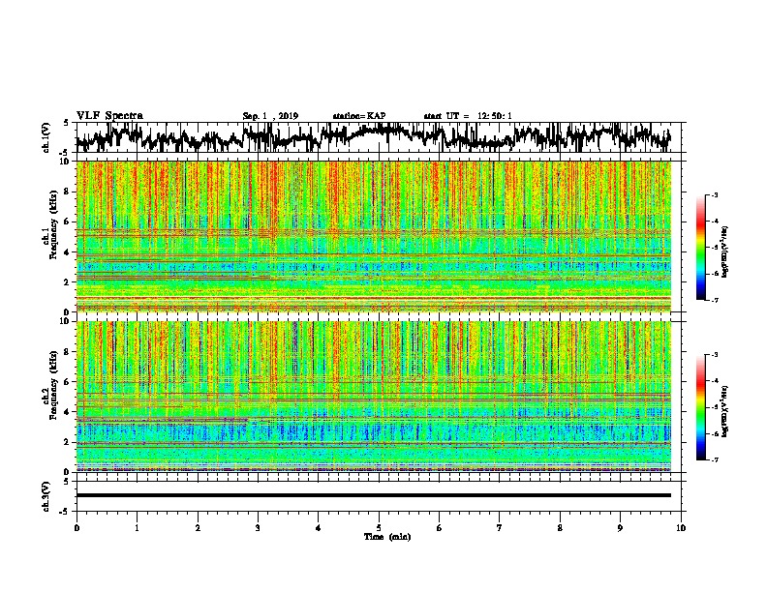
Task: Click the 'VLF Spectra' title text
Action: pos(109,115)
